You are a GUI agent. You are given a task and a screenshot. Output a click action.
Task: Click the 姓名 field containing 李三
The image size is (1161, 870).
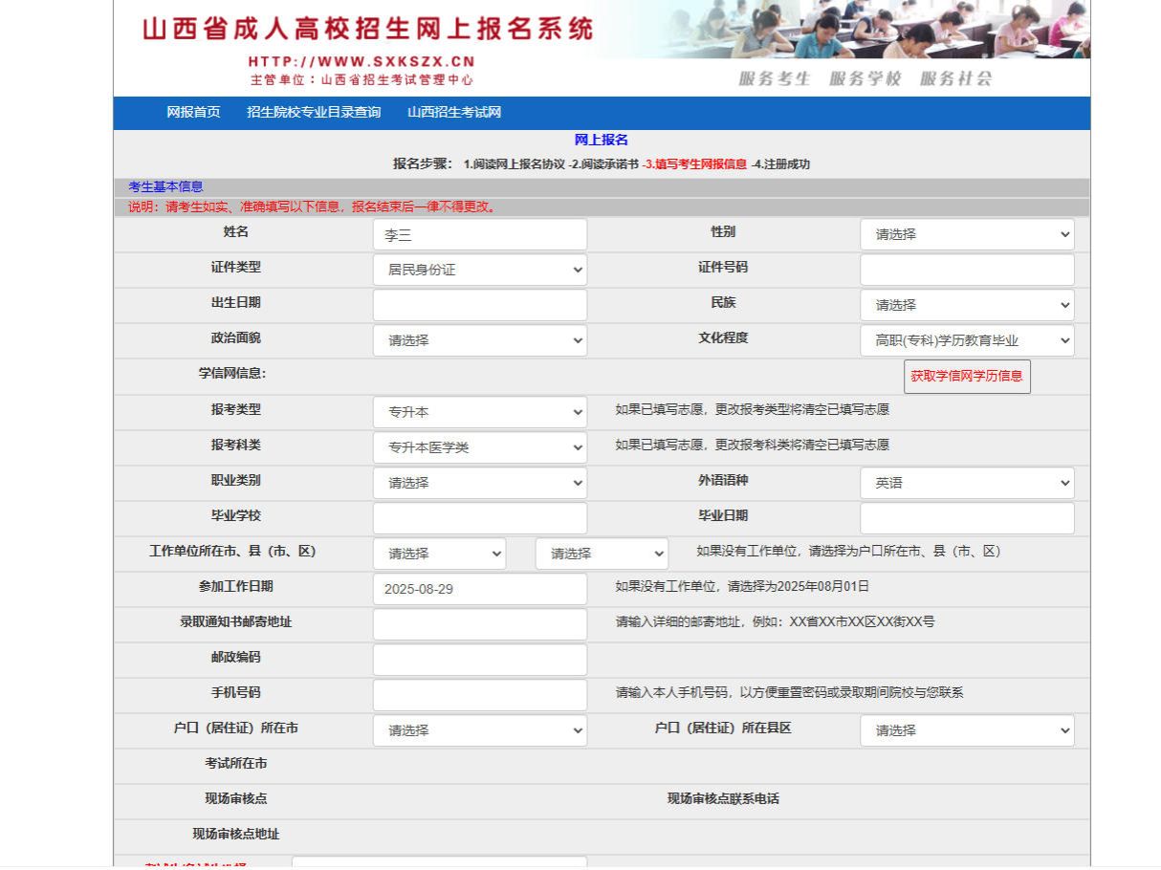pos(479,234)
